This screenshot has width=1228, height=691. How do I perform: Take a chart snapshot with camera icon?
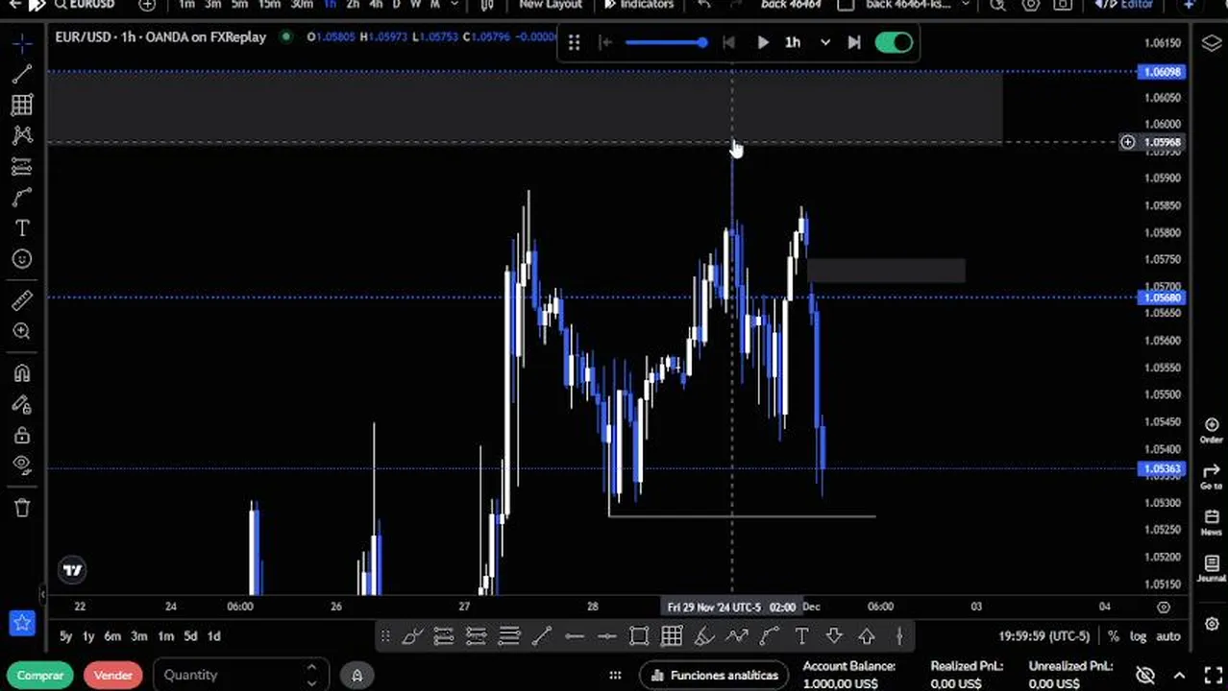(x=1063, y=5)
